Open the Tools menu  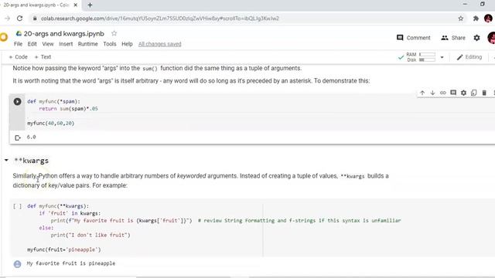[x=110, y=44]
